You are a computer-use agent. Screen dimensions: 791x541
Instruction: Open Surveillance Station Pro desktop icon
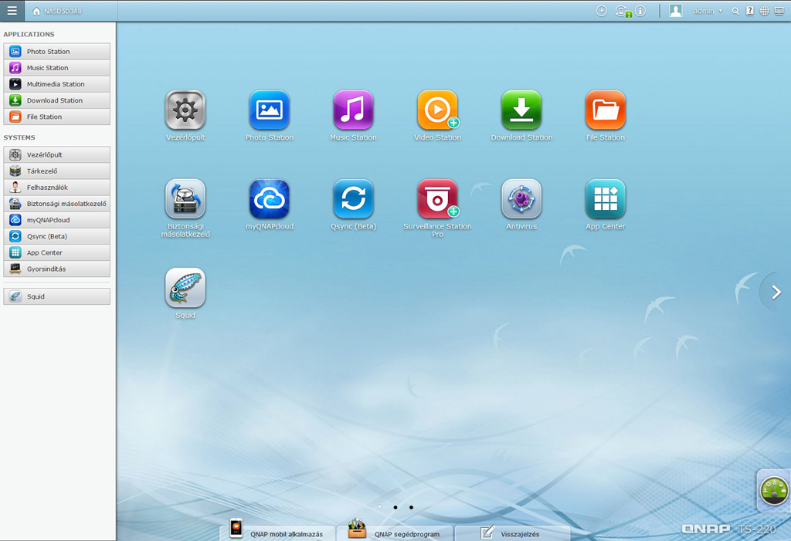437,199
